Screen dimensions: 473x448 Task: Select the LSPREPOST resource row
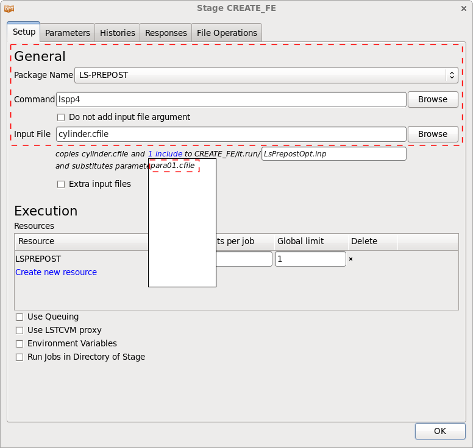coord(38,259)
